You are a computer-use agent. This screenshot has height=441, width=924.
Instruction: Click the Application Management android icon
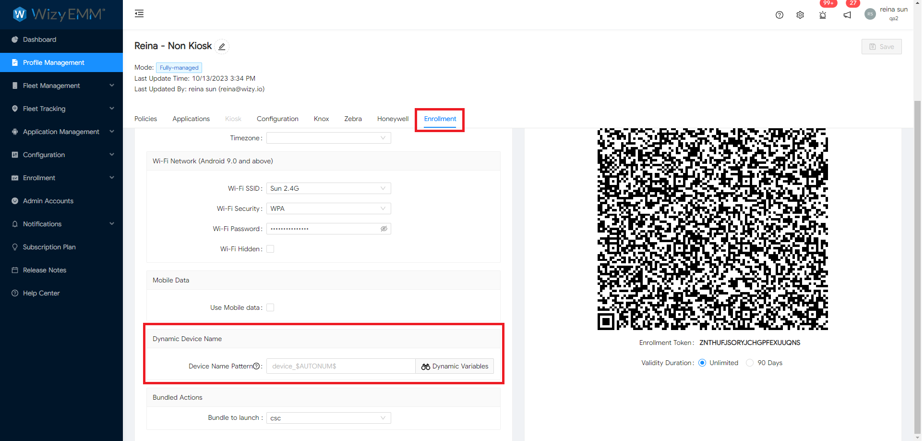point(15,132)
